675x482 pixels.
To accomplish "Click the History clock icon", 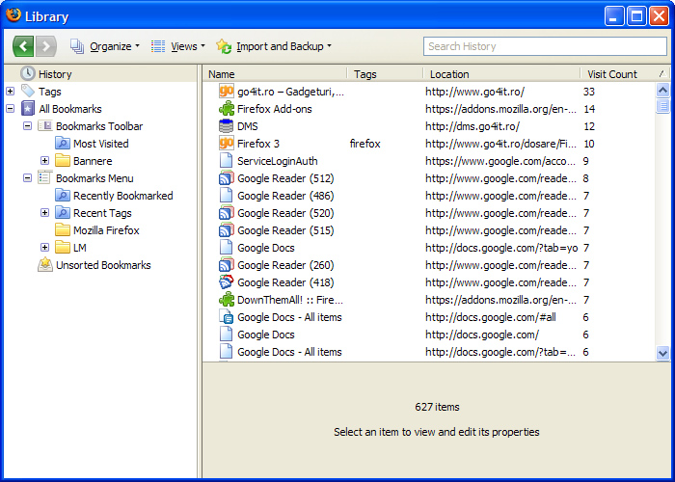I will (28, 73).
